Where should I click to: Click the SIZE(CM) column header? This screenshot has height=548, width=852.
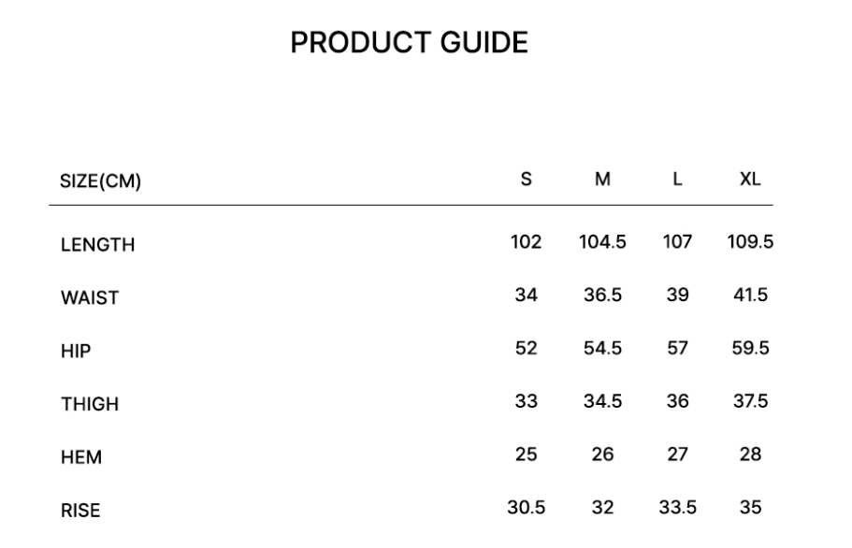(x=100, y=182)
